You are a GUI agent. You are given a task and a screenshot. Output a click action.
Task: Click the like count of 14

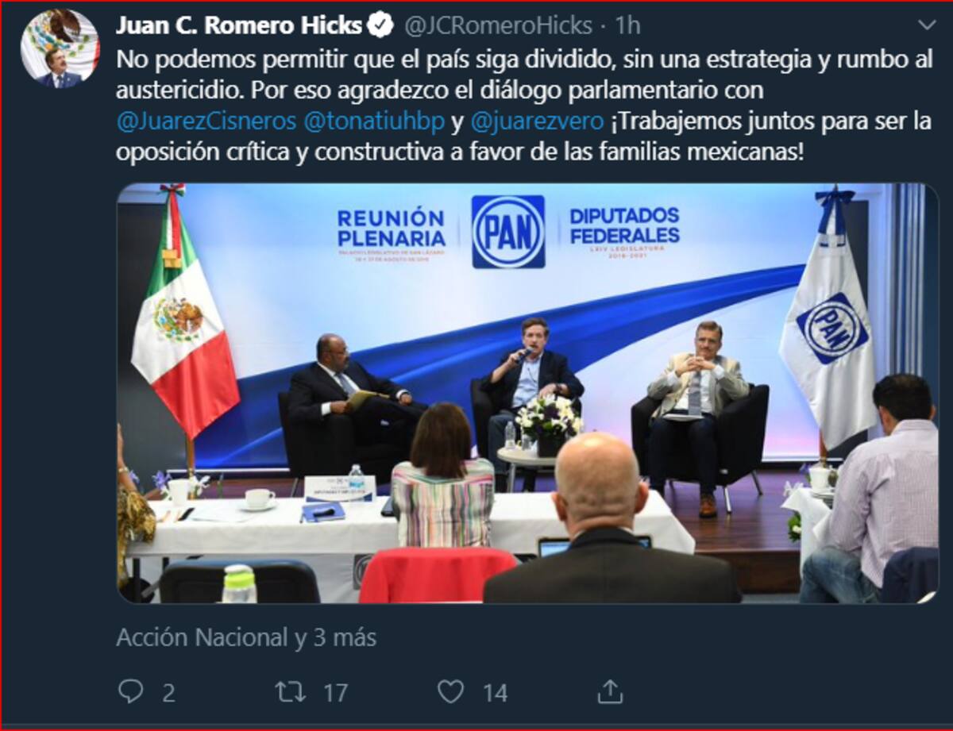(495, 693)
